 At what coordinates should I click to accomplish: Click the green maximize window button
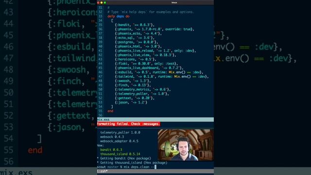[x=105, y=2]
